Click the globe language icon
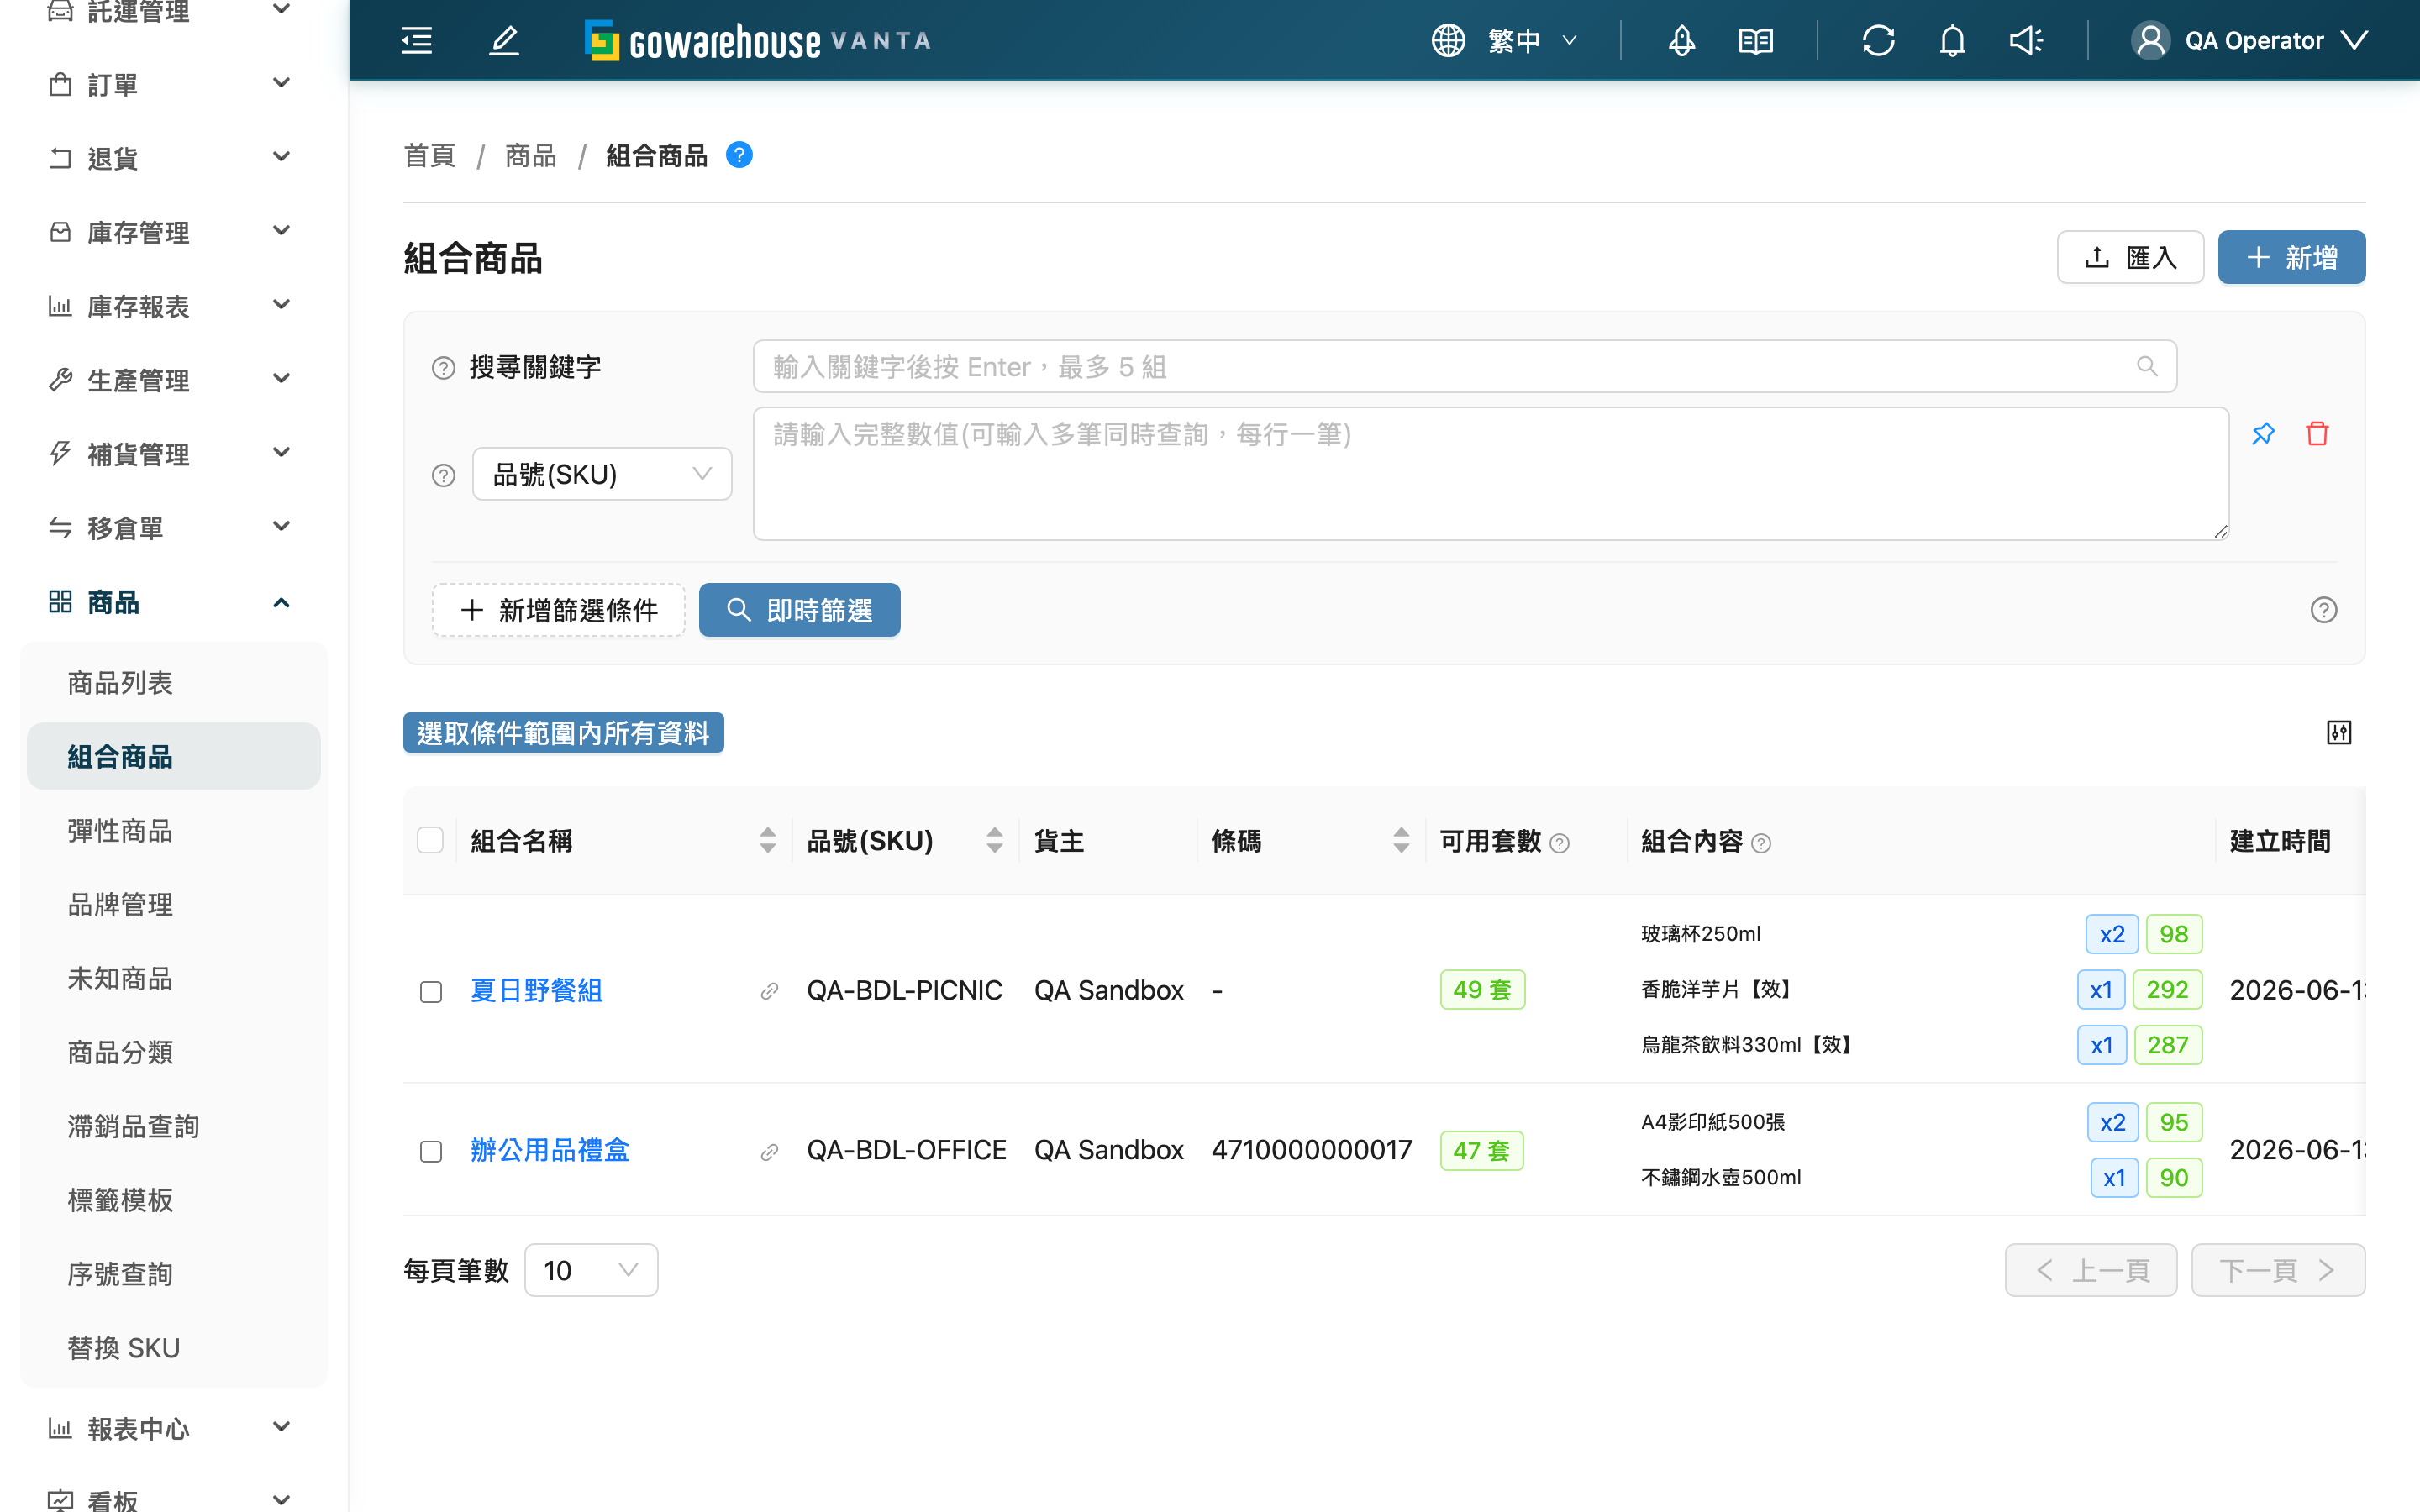 [x=1447, y=41]
